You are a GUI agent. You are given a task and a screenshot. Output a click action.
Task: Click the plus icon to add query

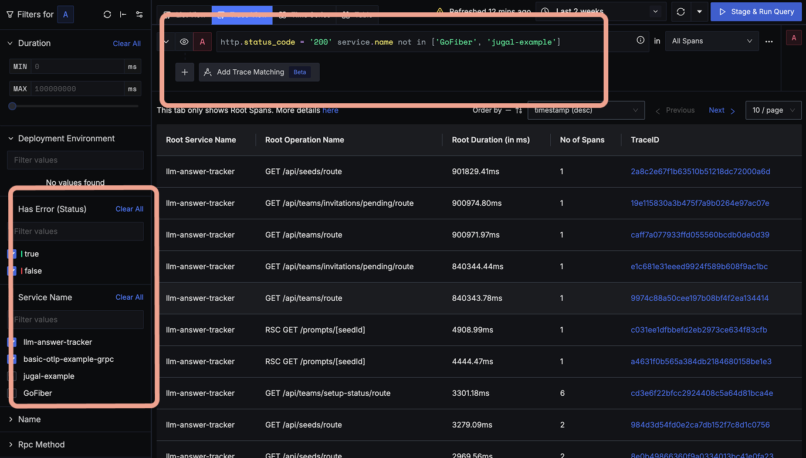click(x=184, y=72)
